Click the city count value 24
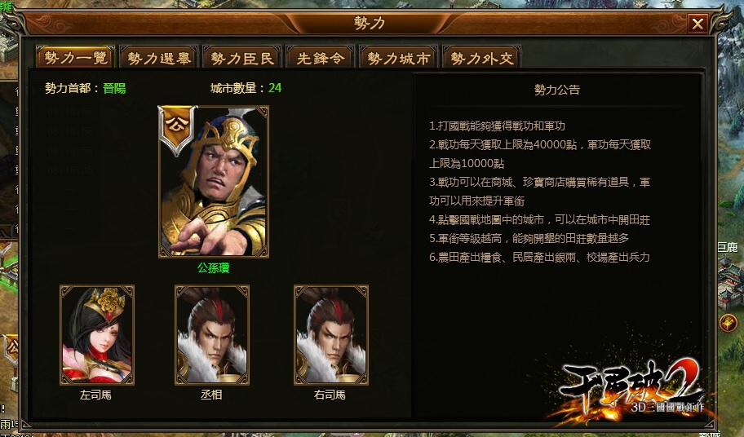Image resolution: width=744 pixels, height=437 pixels. tap(275, 88)
